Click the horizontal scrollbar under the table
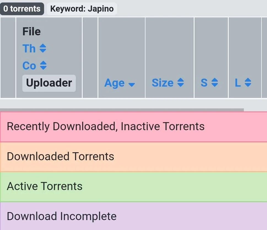The image size is (267, 230). point(122,110)
